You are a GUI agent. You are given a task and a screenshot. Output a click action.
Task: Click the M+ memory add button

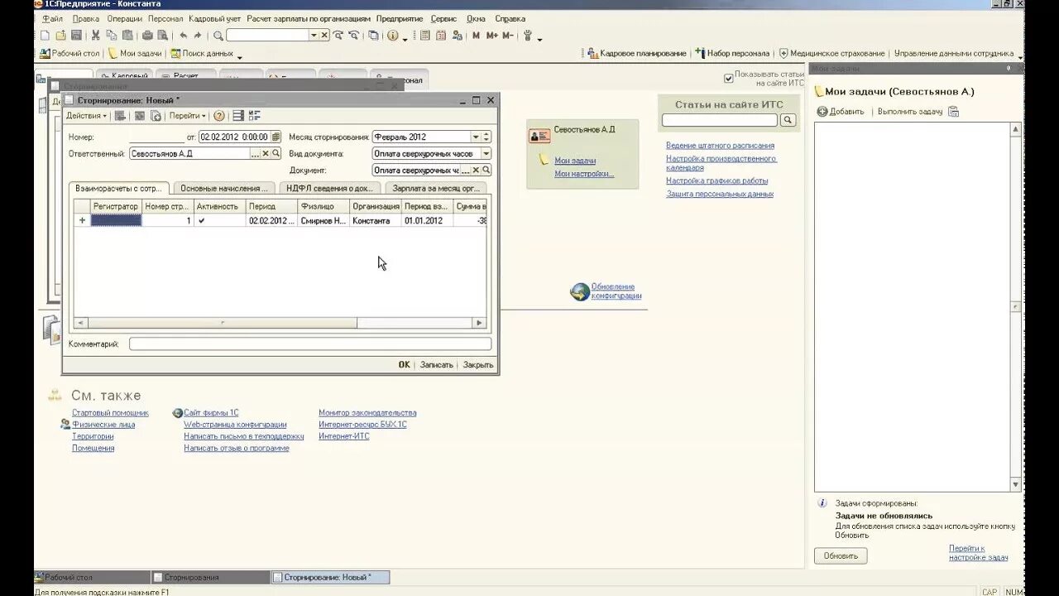click(492, 36)
